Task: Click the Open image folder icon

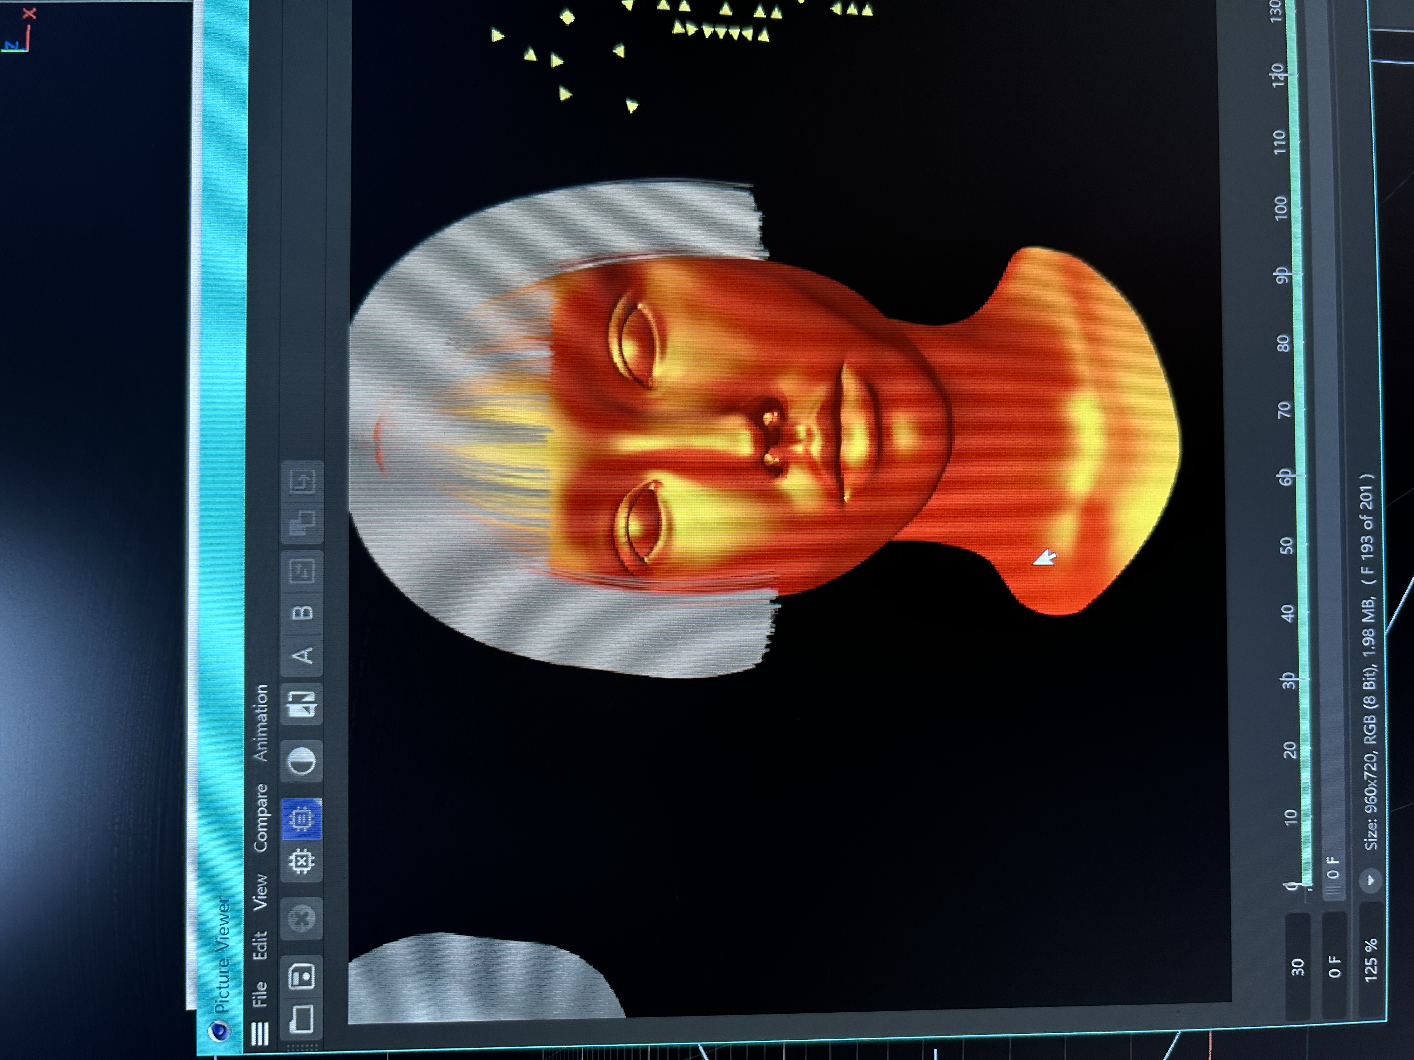Action: click(x=302, y=1019)
